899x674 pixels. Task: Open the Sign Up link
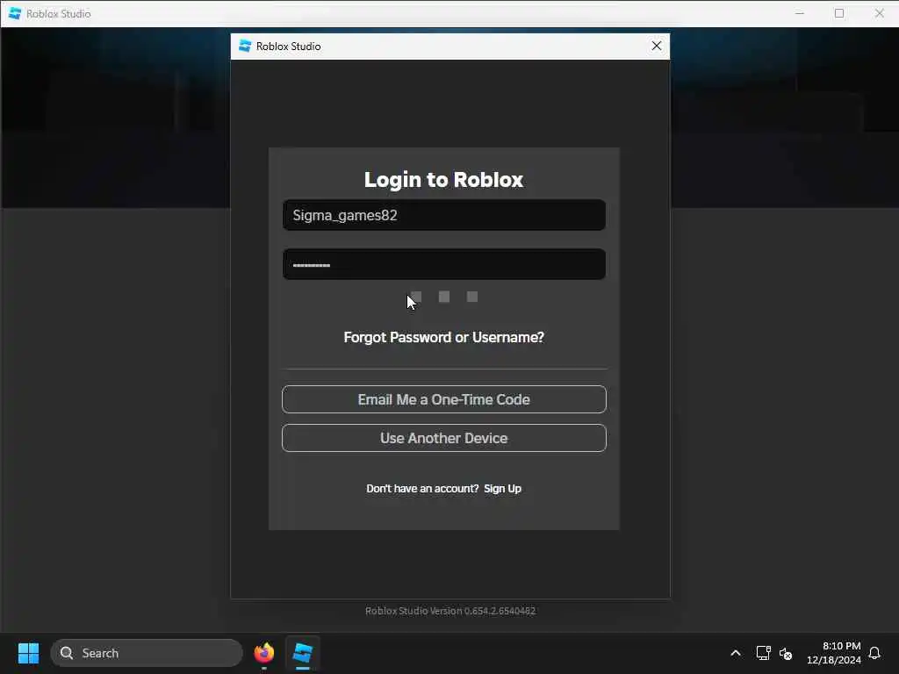pyautogui.click(x=502, y=488)
